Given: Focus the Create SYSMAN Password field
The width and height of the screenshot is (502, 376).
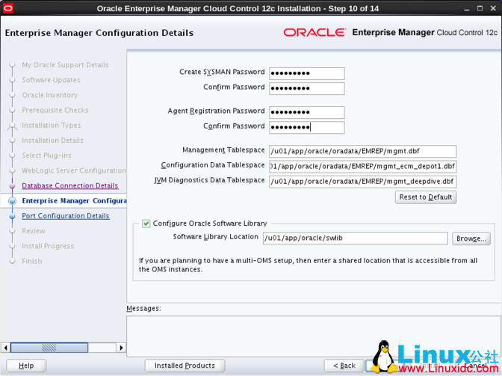Looking at the screenshot, I should tap(307, 73).
